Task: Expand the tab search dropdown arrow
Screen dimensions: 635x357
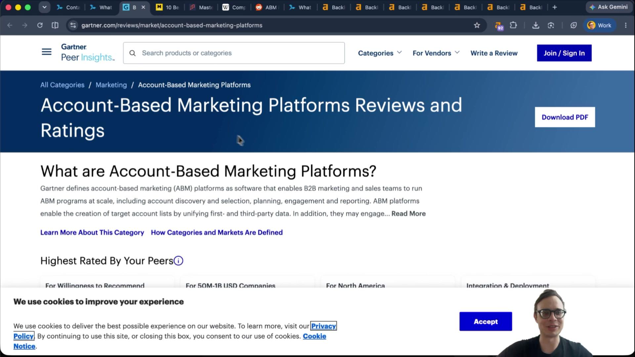Action: tap(44, 7)
